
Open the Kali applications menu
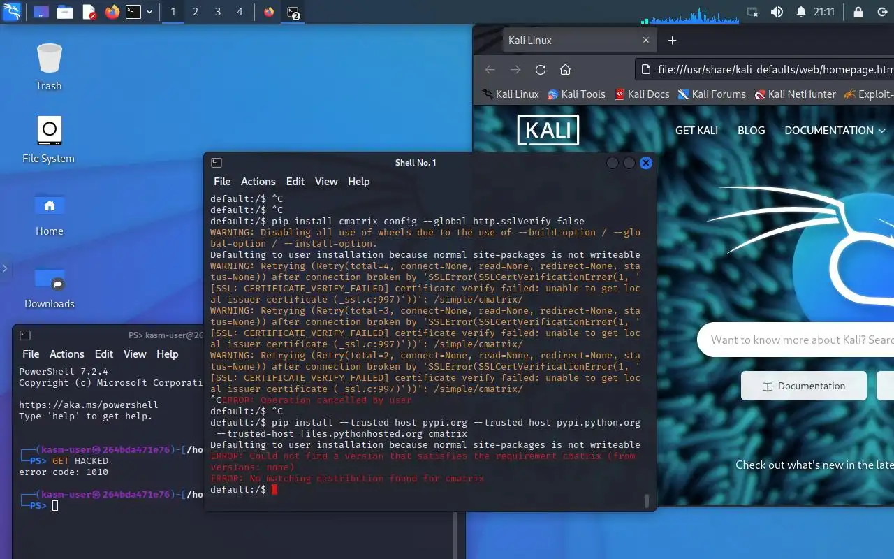click(x=12, y=12)
